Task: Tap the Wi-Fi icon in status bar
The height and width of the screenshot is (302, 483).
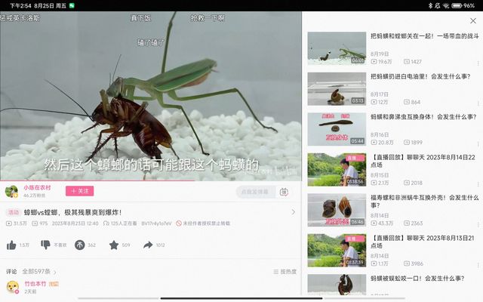Action: pyautogui.click(x=446, y=5)
